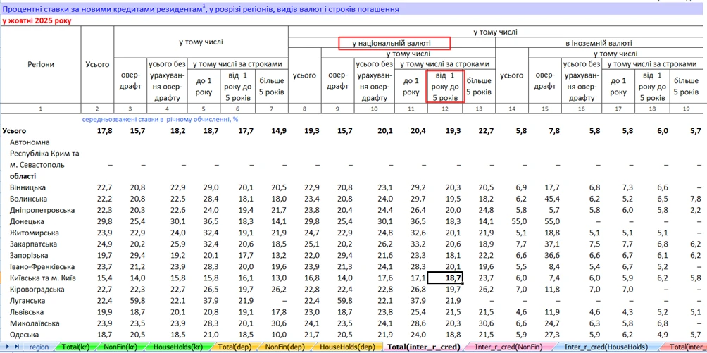The height and width of the screenshot is (353, 707).
Task: Click column number 8 cell
Action: click(x=304, y=109)
